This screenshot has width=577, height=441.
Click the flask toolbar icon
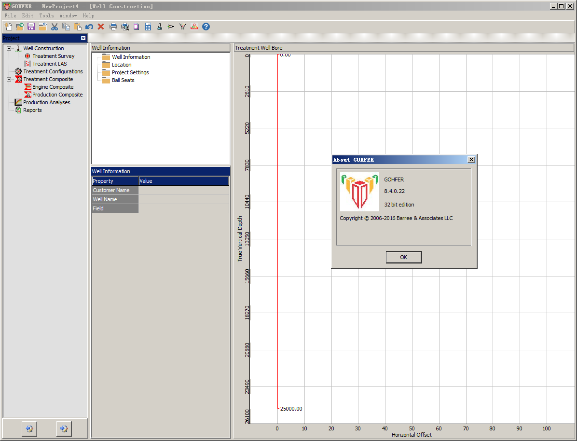click(x=160, y=27)
